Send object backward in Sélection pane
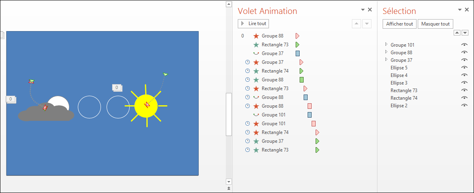Image resolution: width=474 pixels, height=193 pixels. click(465, 33)
